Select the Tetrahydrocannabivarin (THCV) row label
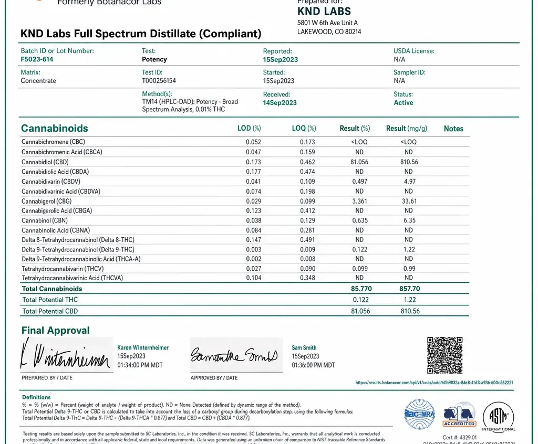Viewport: 538px width, 444px height. click(x=63, y=269)
